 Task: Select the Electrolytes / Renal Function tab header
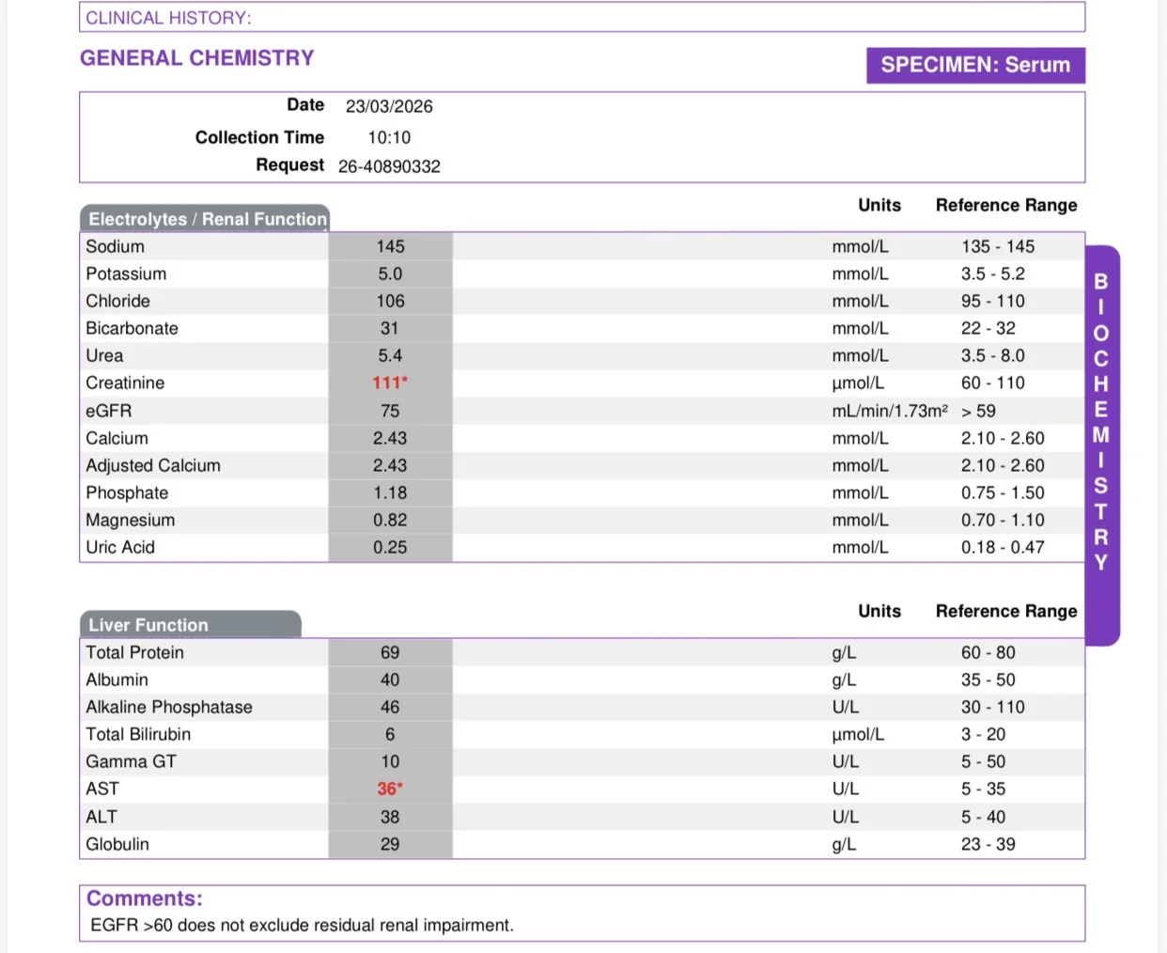[x=205, y=218]
